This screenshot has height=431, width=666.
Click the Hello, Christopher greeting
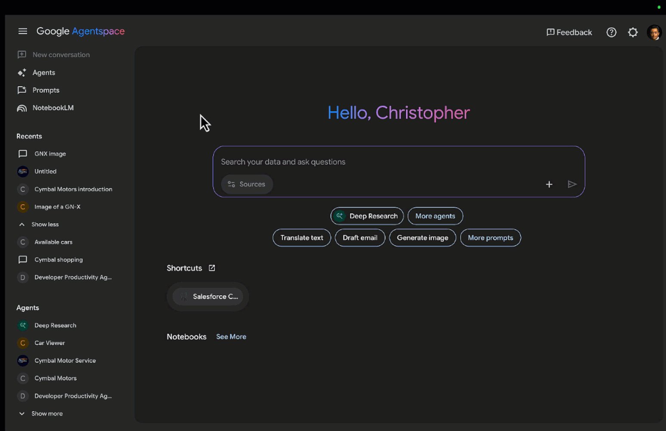(x=399, y=113)
